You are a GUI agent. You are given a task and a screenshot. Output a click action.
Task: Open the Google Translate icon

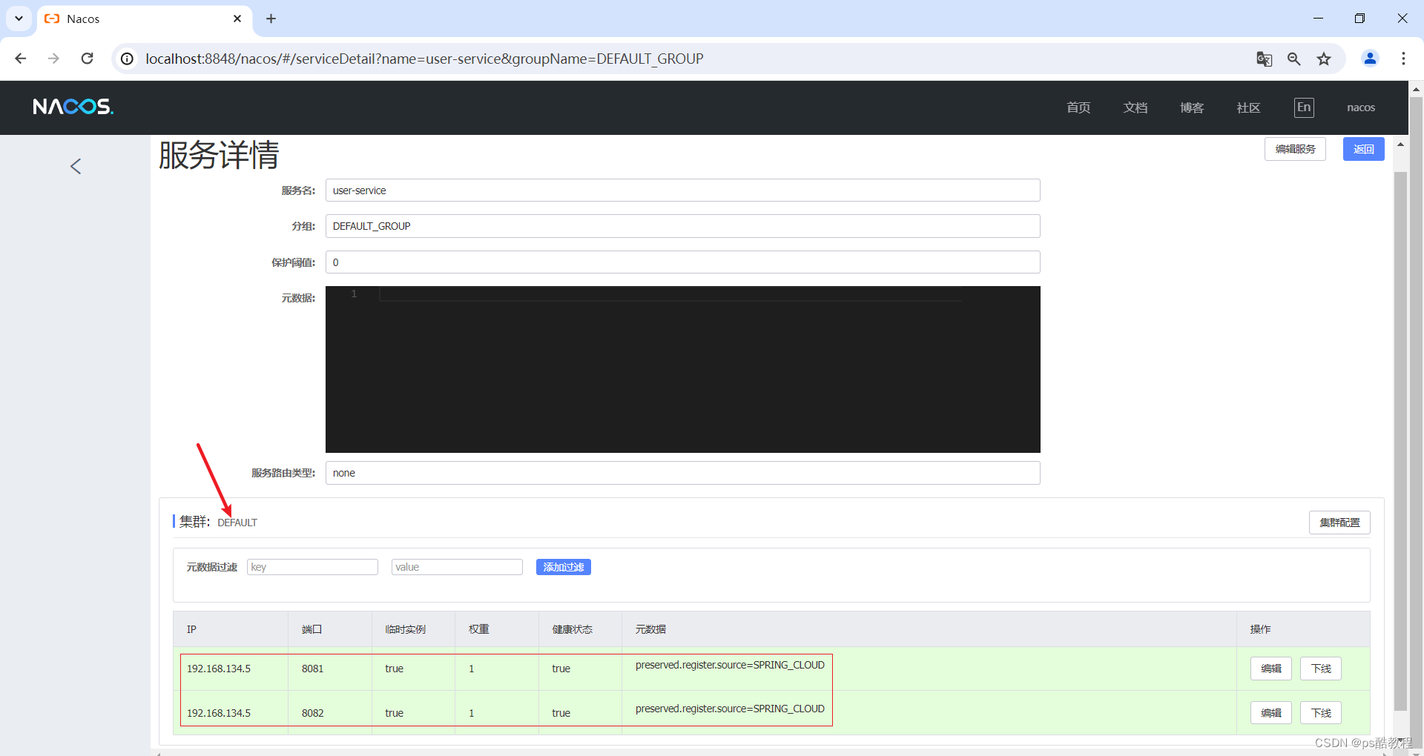pyautogui.click(x=1264, y=59)
